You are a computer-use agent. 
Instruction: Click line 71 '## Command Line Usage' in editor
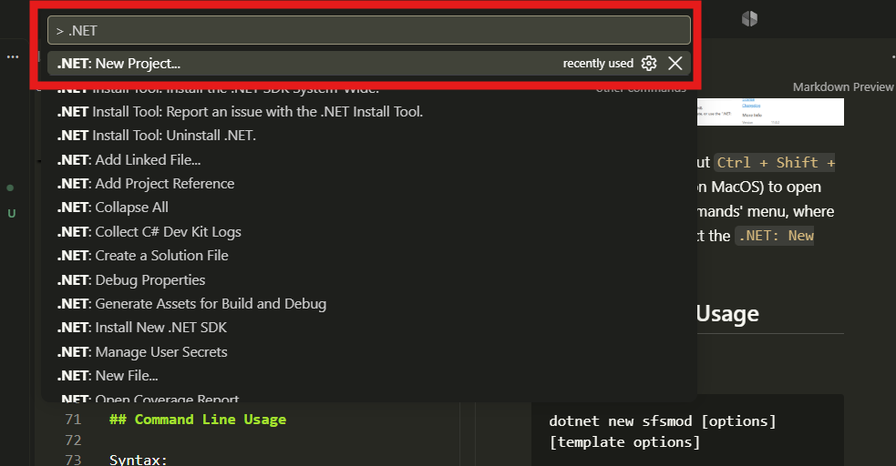198,420
